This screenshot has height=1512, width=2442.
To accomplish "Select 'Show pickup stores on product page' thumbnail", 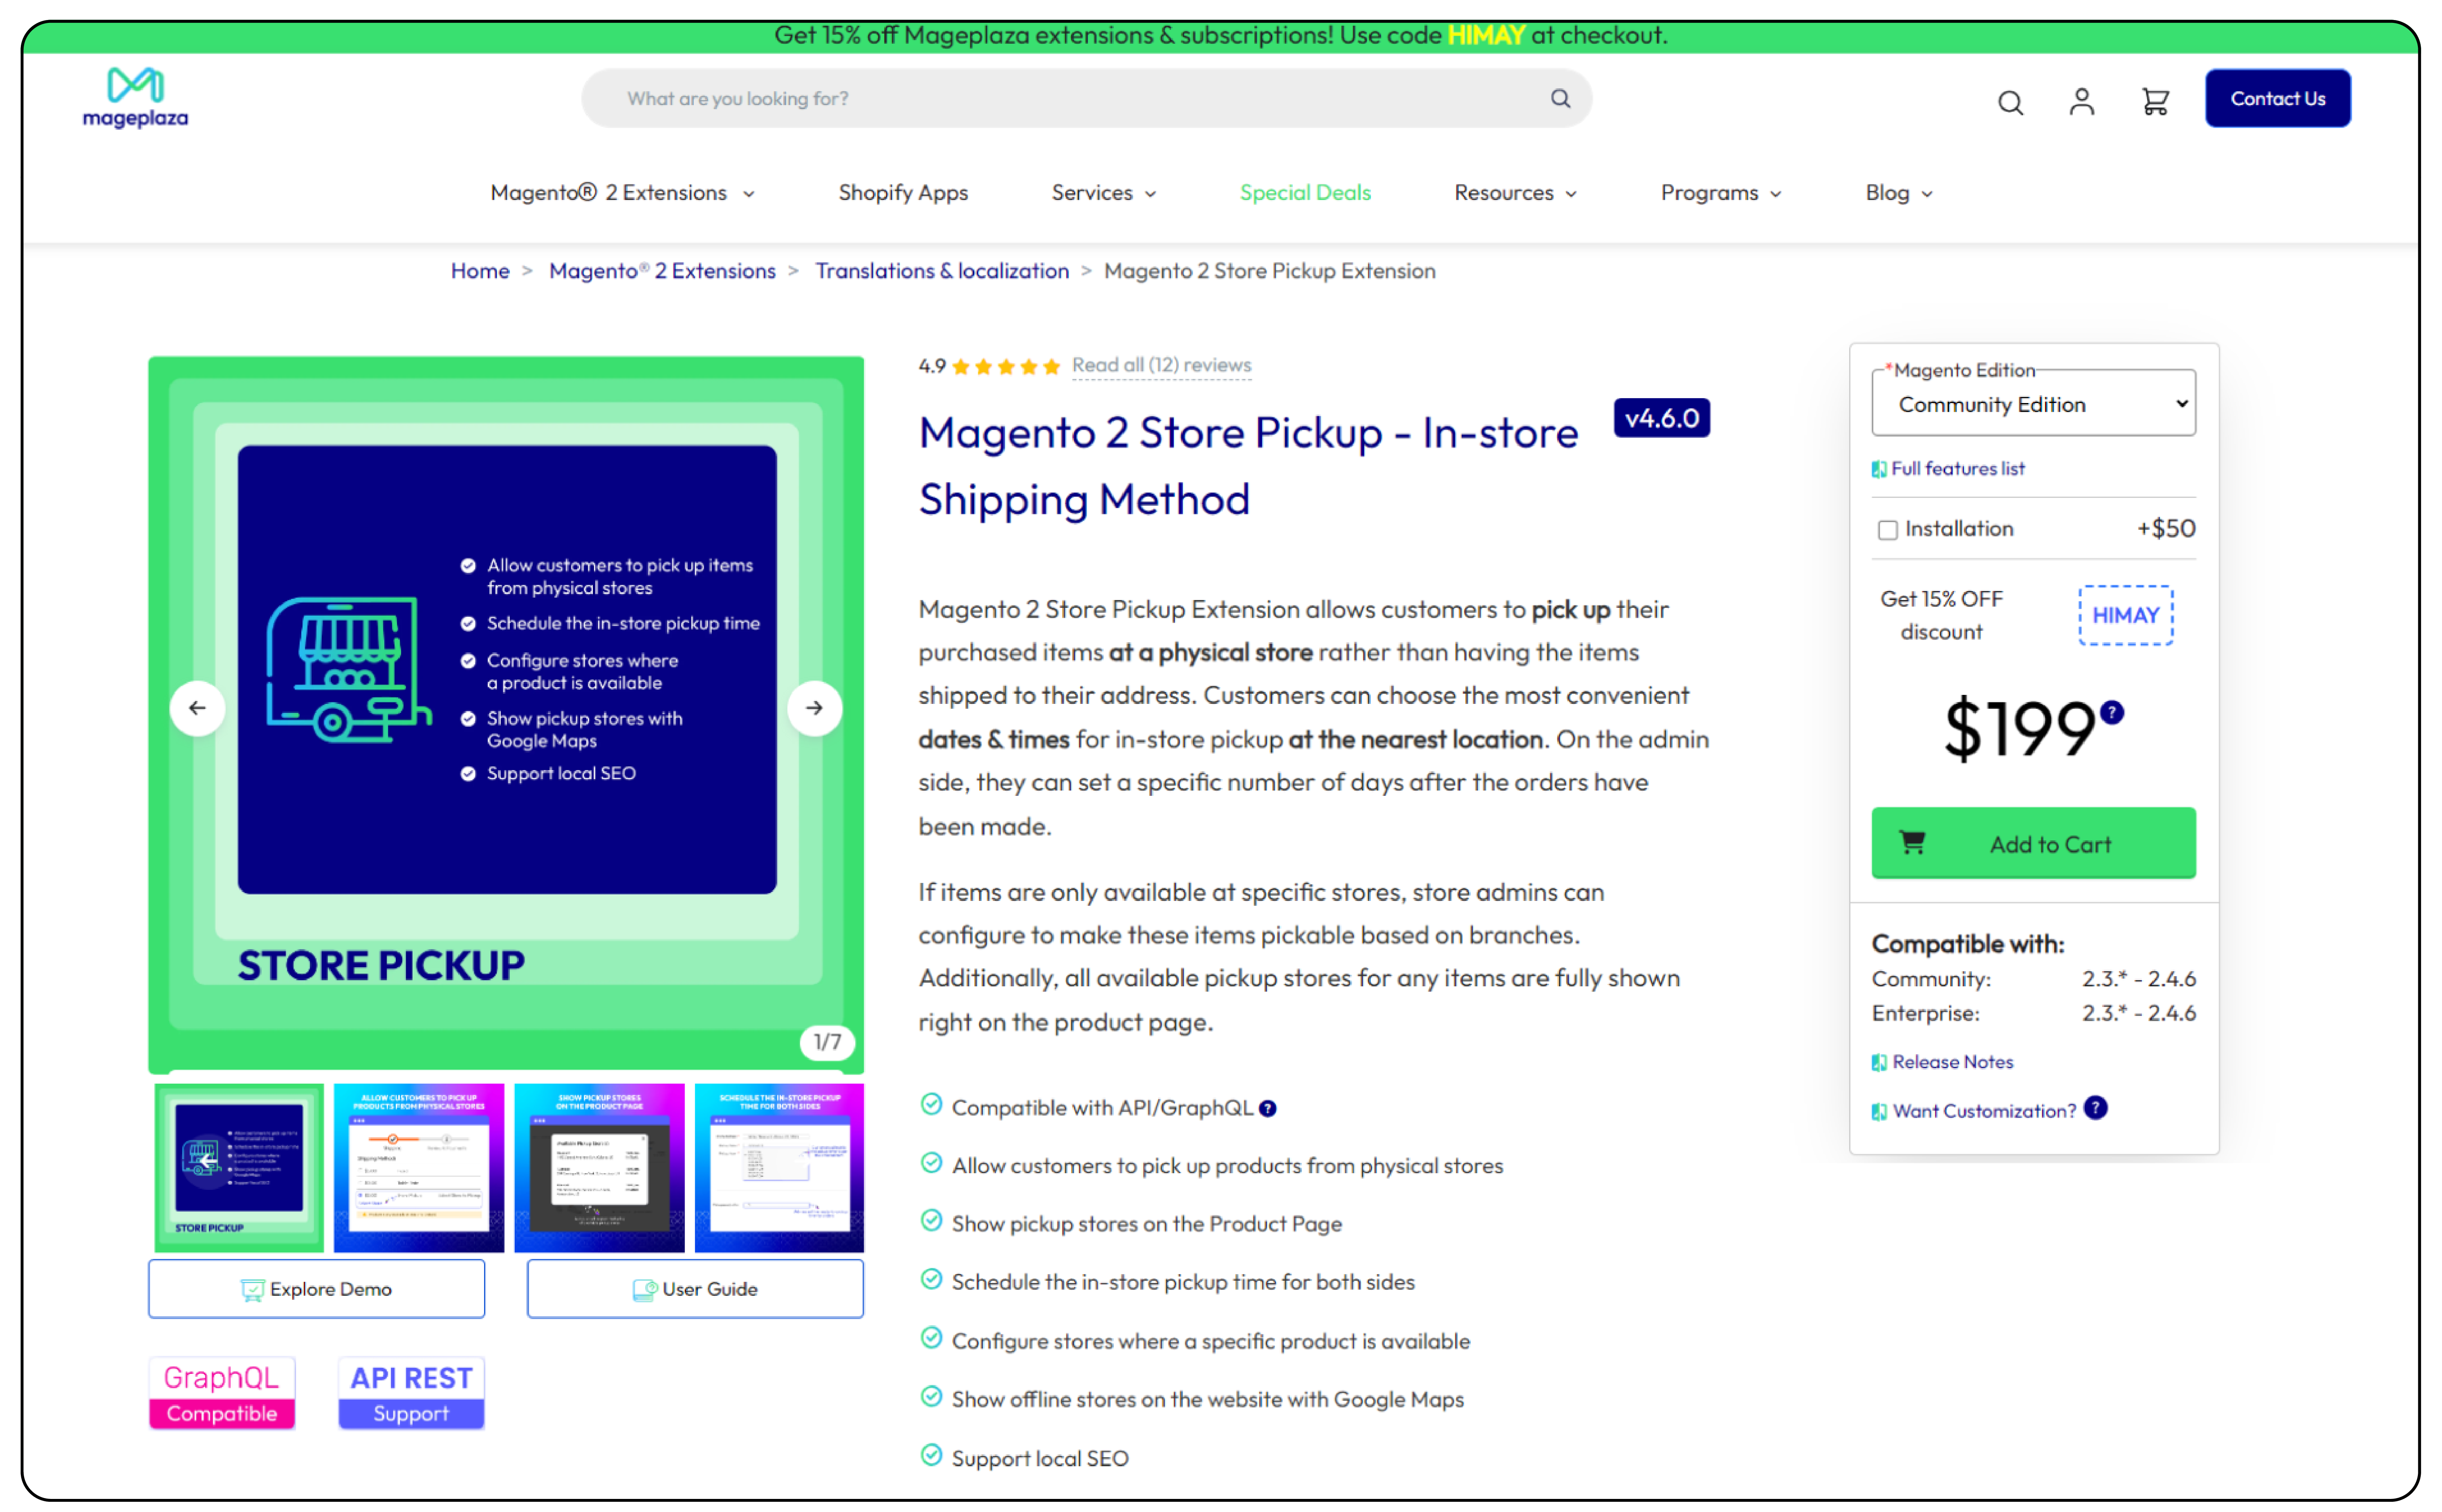I will pyautogui.click(x=599, y=1168).
